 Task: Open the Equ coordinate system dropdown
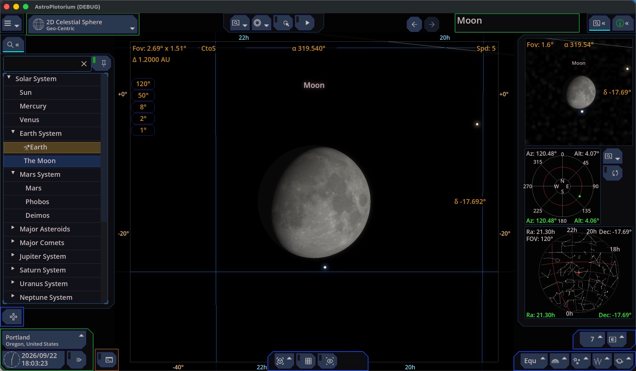(534, 361)
